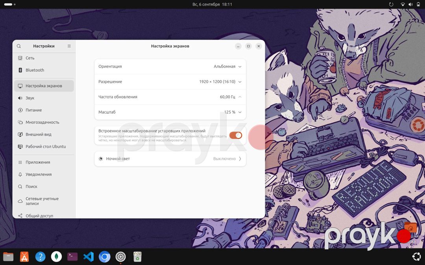This screenshot has height=265, width=425.
Task: Click the power icon beside Питание
Action: (x=20, y=110)
